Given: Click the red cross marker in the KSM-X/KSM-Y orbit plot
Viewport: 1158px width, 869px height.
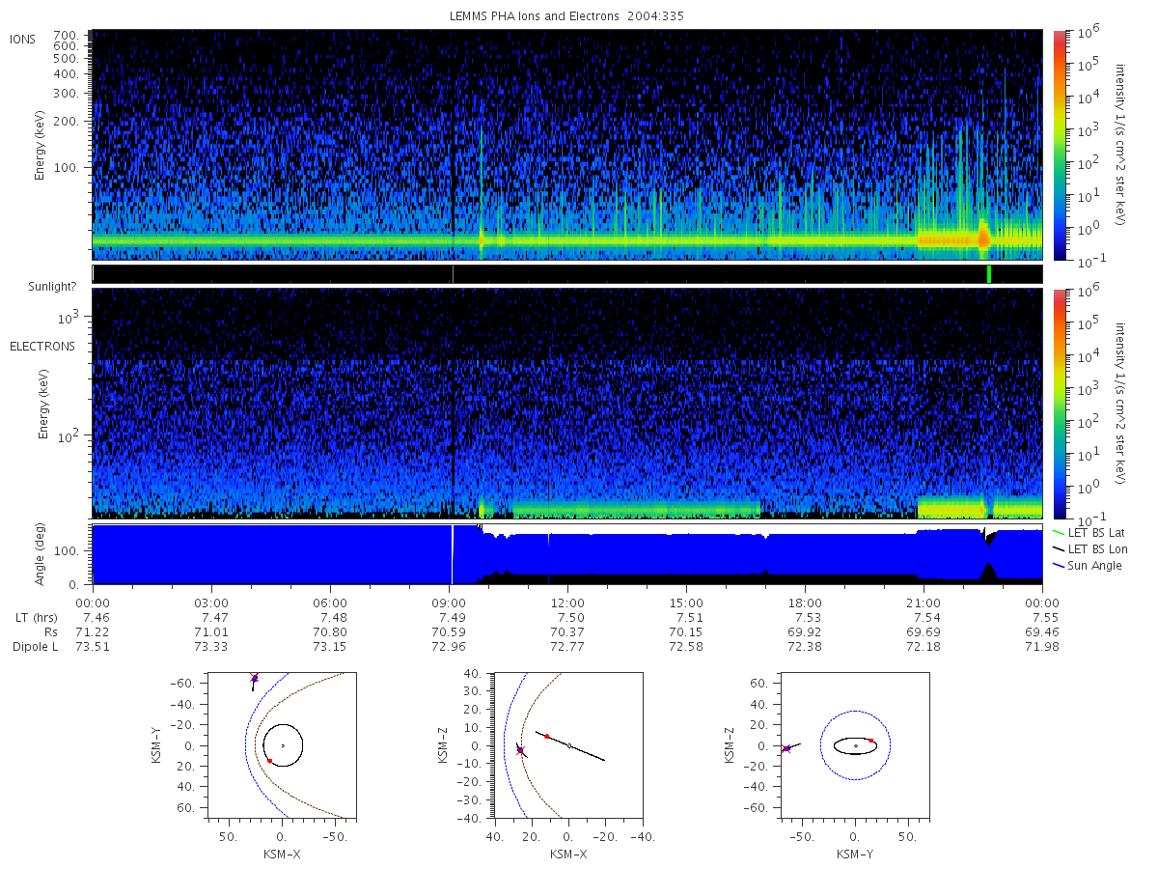Looking at the screenshot, I should click(254, 677).
